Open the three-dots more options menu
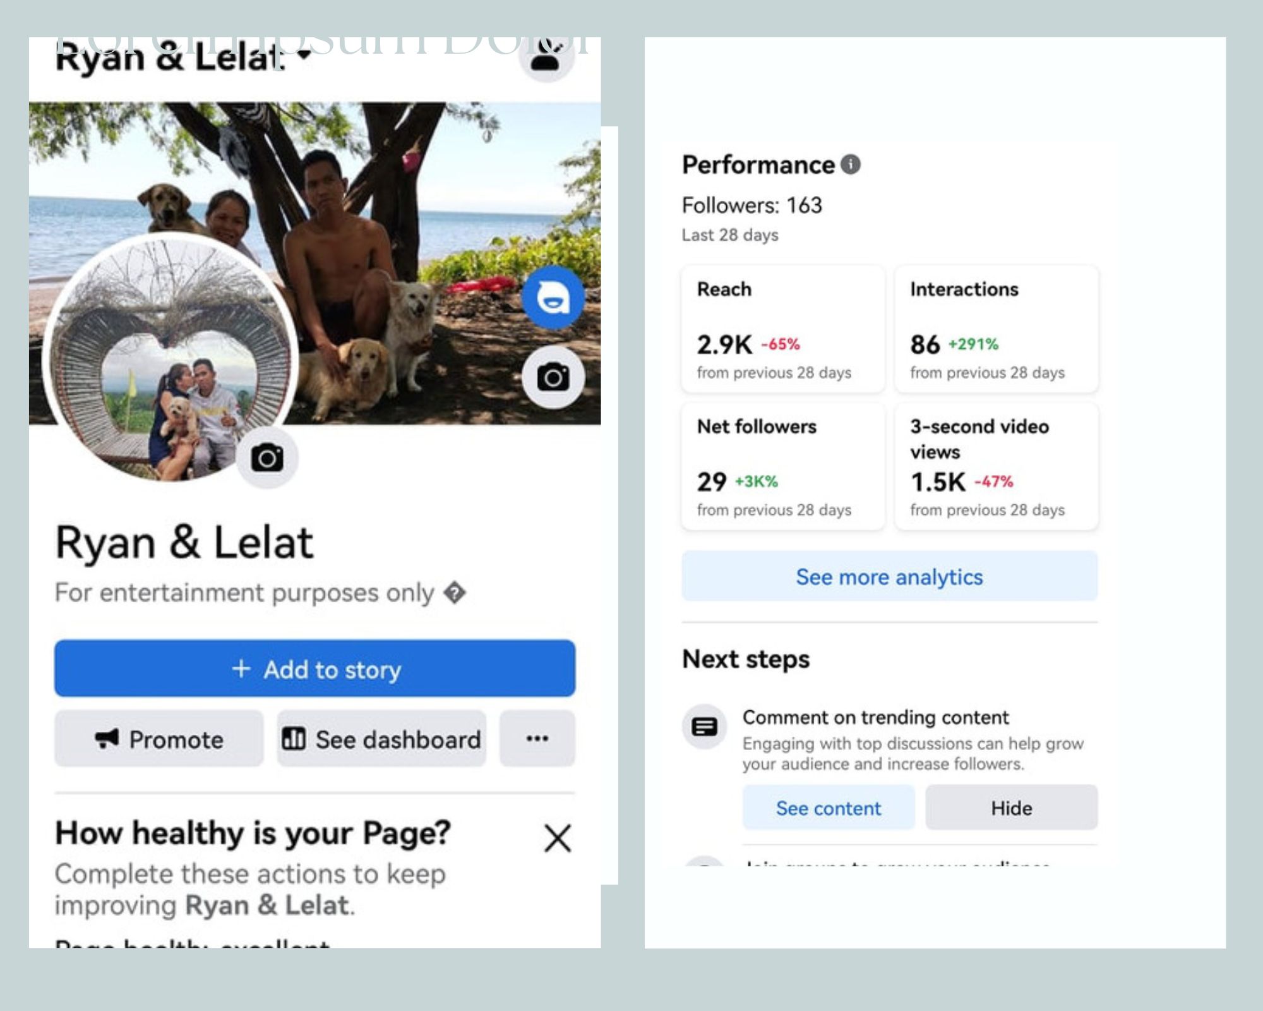 click(x=537, y=738)
